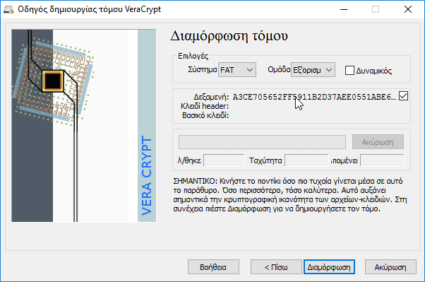Click the VeraCrypt title bar drive icon
The image size is (425, 282).
tap(8, 9)
